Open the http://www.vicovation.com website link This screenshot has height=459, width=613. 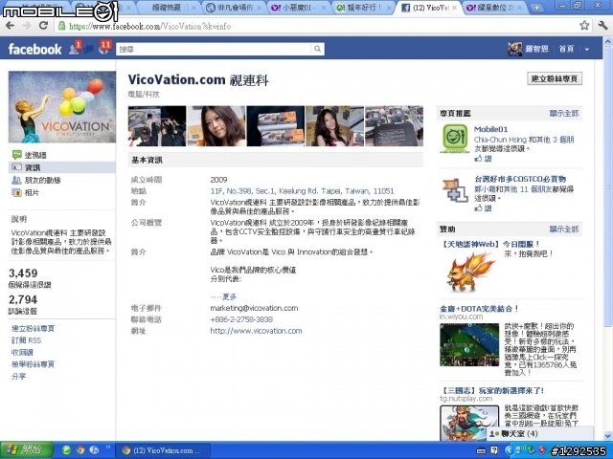pyautogui.click(x=256, y=331)
